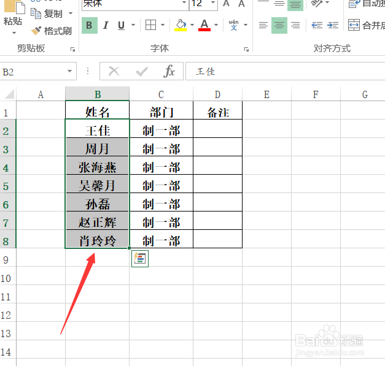Open fill color dropdown arrow
385x366 pixels.
click(x=192, y=25)
